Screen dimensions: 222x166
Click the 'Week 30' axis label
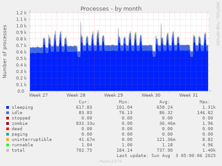pyautogui.click(x=151, y=95)
